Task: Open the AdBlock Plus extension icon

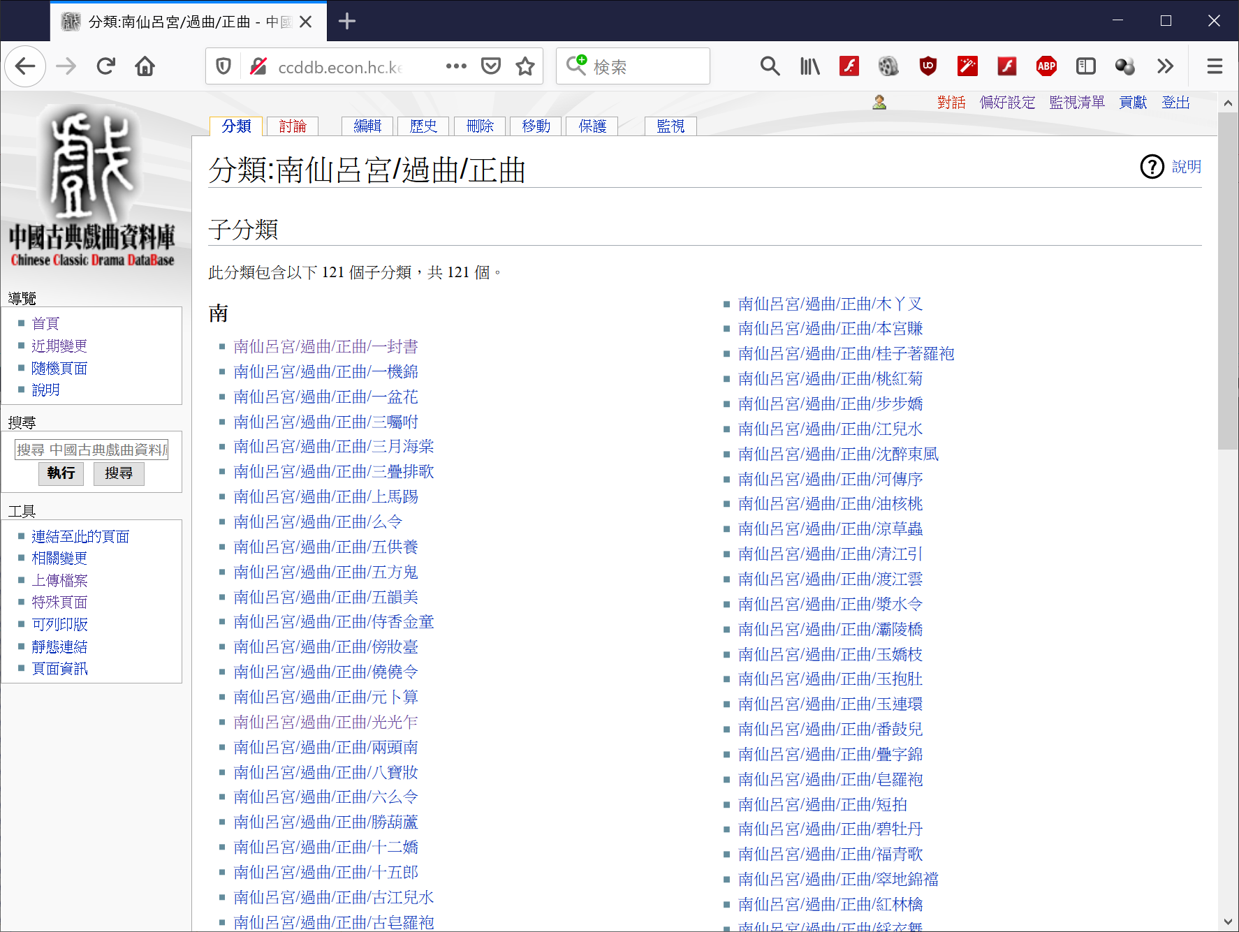Action: [x=1046, y=66]
